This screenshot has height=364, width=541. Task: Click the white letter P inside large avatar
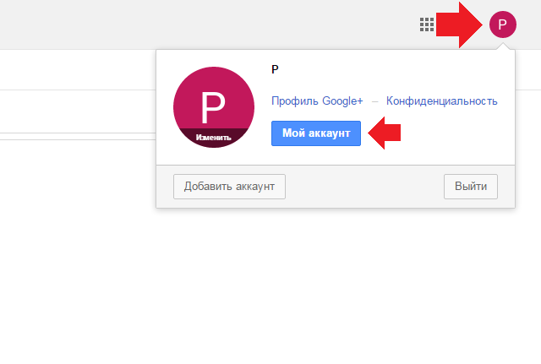tap(213, 107)
